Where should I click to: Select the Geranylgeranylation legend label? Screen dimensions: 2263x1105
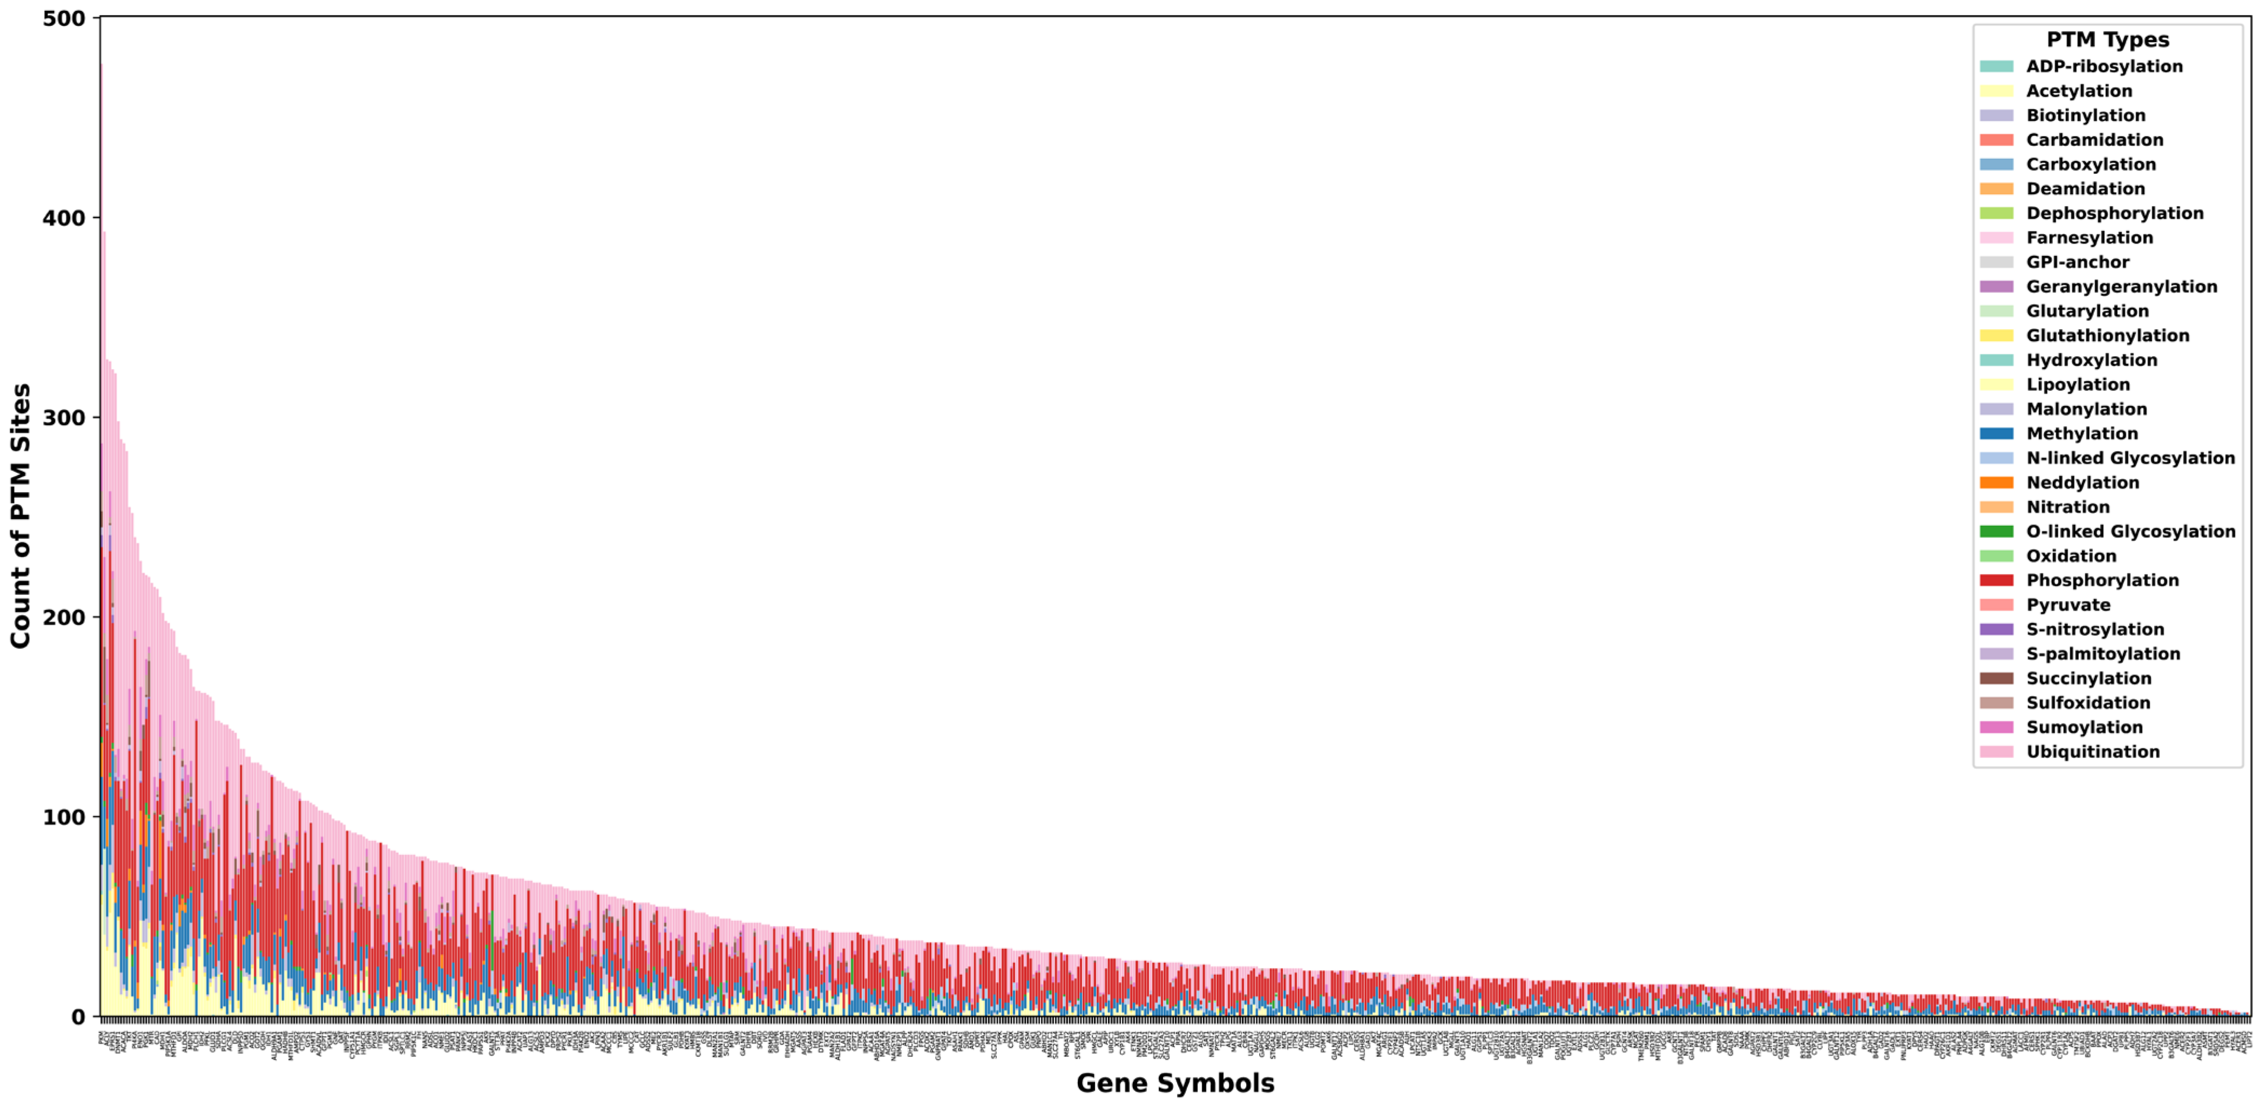tap(2120, 287)
